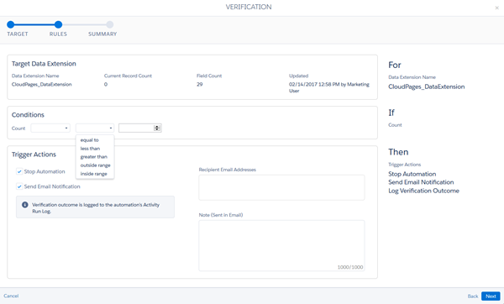Click the Rules step circle in wizard
The width and height of the screenshot is (504, 304).
tap(58, 24)
